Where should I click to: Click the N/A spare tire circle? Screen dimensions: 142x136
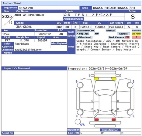click(x=78, y=122)
